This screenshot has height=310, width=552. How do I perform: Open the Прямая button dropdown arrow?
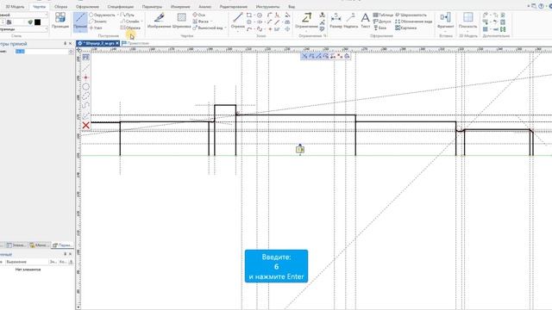pos(80,31)
